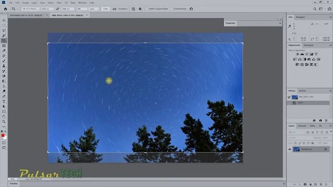
Task: Select the Zoom tool
Action: coord(4,122)
